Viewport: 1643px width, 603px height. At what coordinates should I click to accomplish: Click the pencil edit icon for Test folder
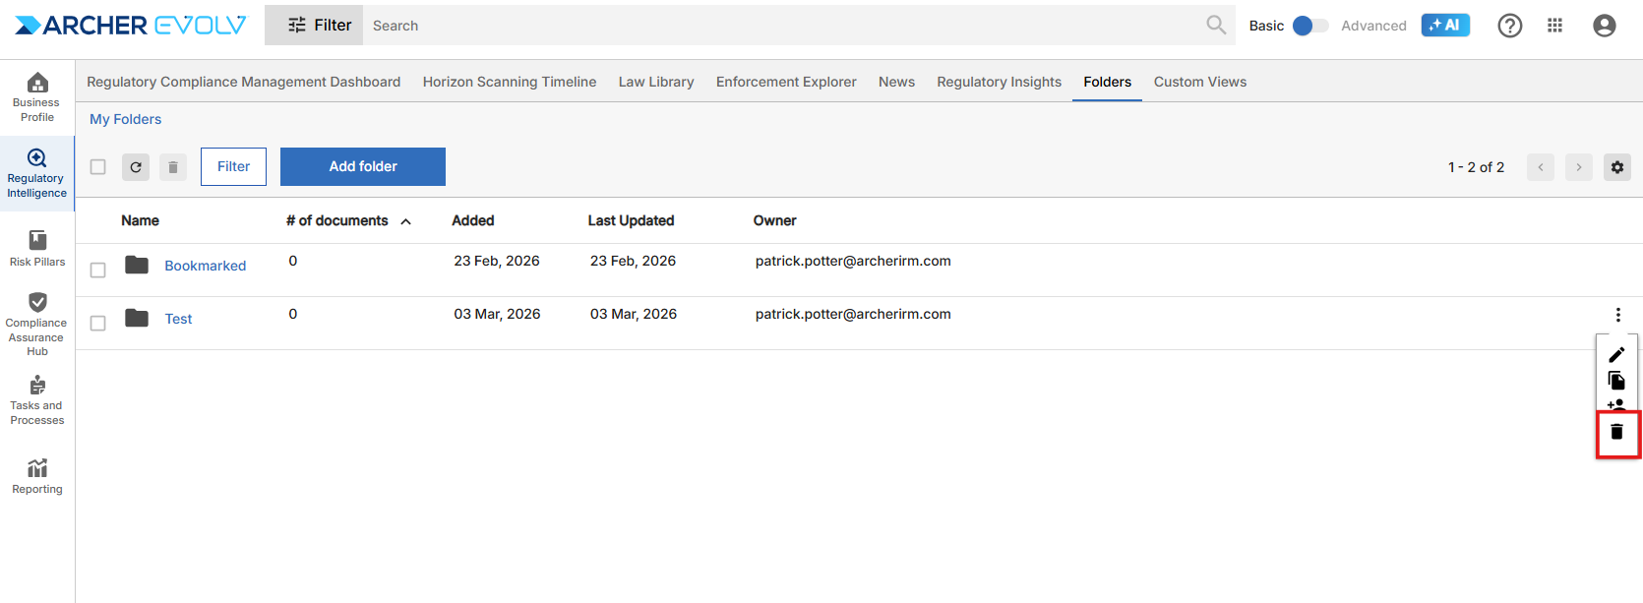(1616, 354)
